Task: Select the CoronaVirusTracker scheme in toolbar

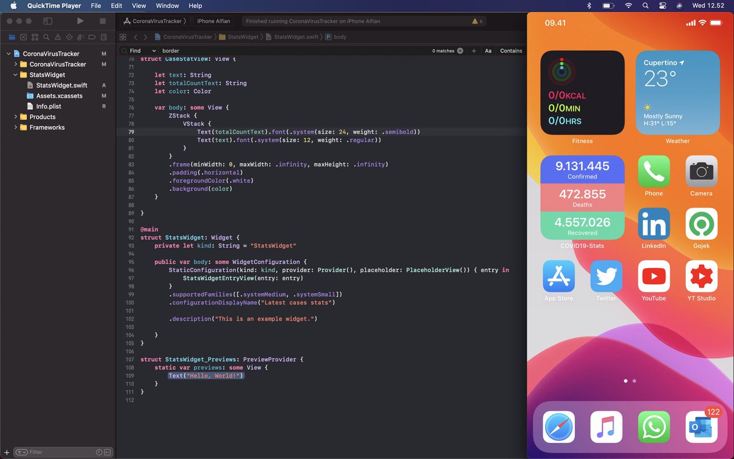Action: coord(152,21)
